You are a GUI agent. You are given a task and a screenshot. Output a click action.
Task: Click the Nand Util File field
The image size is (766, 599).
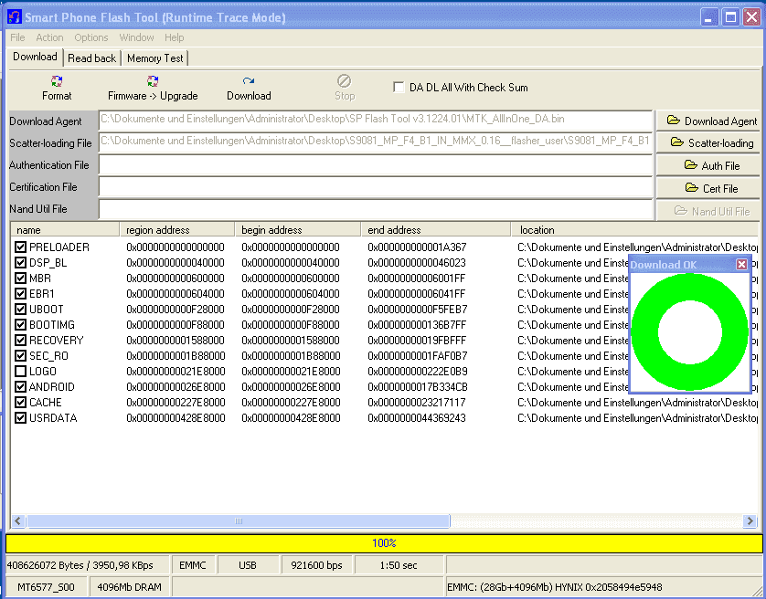point(375,209)
